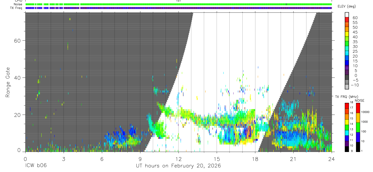The width and height of the screenshot is (373, 172).
Task: Click the '14' label on TX FRQ scale
Action: 351,124
